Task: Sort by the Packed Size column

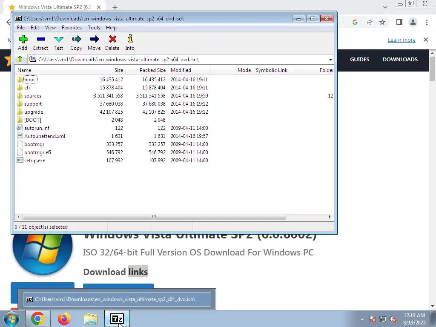Action: pyautogui.click(x=146, y=70)
